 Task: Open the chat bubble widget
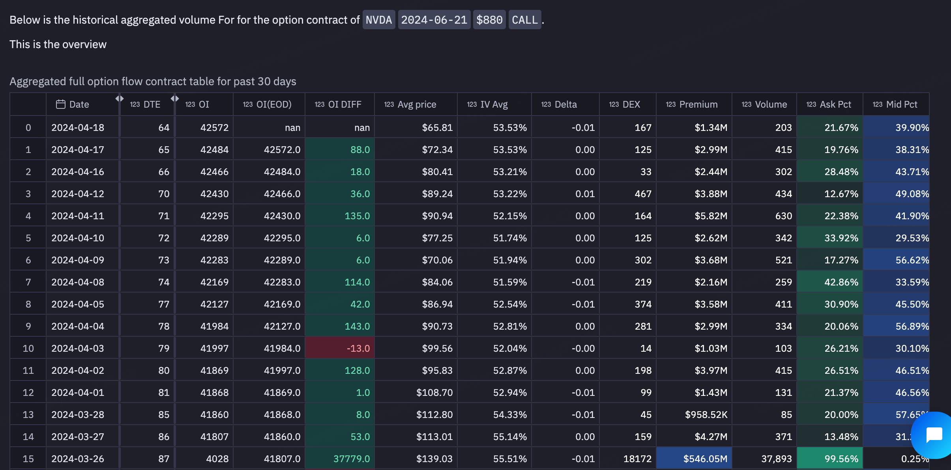pos(933,435)
